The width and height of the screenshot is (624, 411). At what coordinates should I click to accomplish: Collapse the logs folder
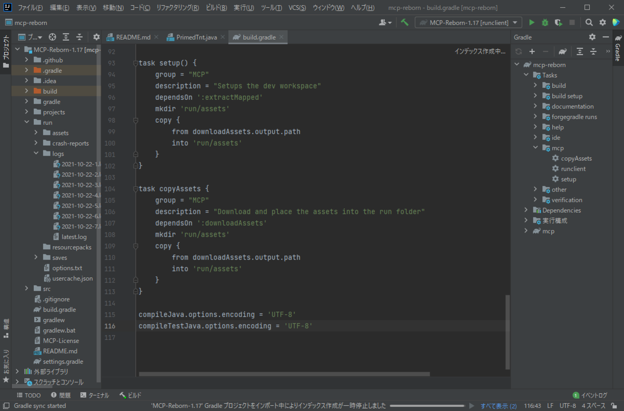click(x=36, y=153)
